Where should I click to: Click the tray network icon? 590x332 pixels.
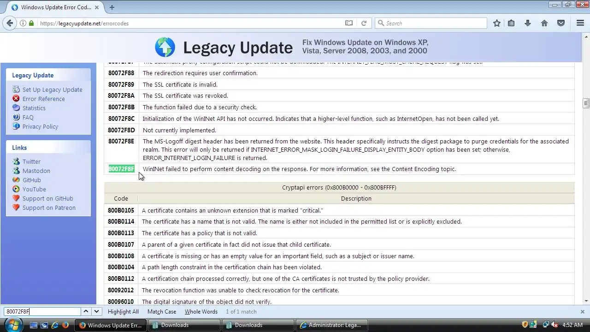[546, 325]
